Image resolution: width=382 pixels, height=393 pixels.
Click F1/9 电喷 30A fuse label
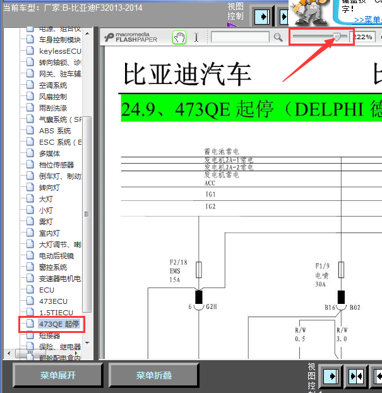tap(322, 275)
